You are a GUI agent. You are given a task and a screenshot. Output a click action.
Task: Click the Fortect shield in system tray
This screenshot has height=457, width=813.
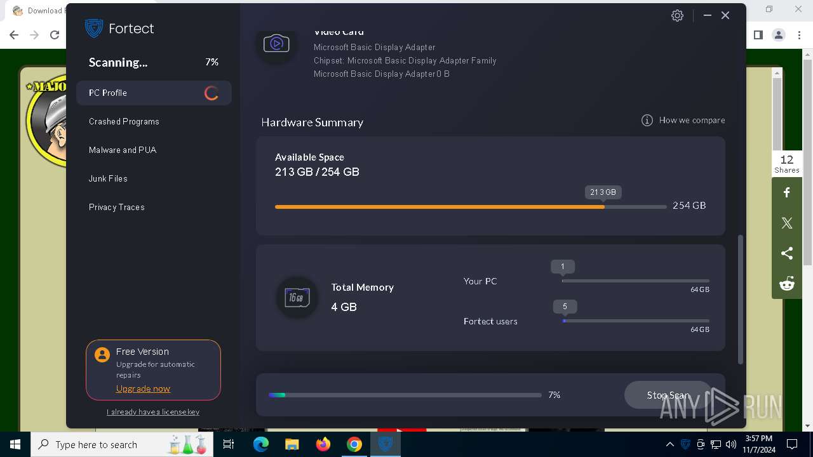pos(685,444)
